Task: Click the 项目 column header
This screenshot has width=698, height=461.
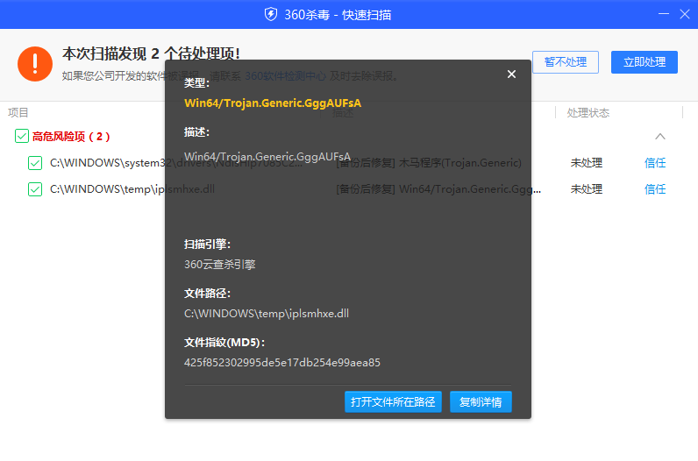Action: [x=18, y=112]
